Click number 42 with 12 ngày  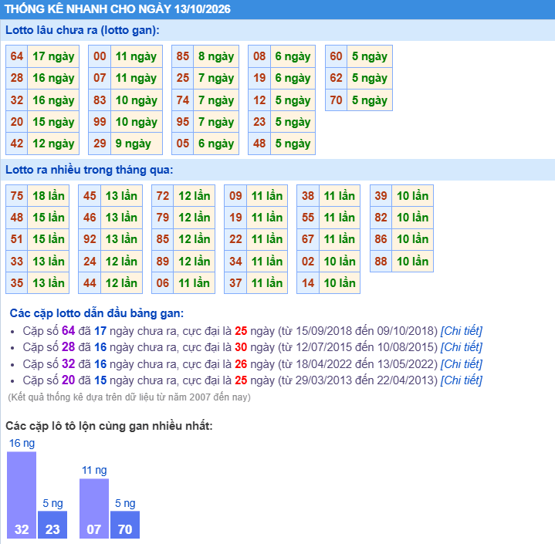[17, 144]
